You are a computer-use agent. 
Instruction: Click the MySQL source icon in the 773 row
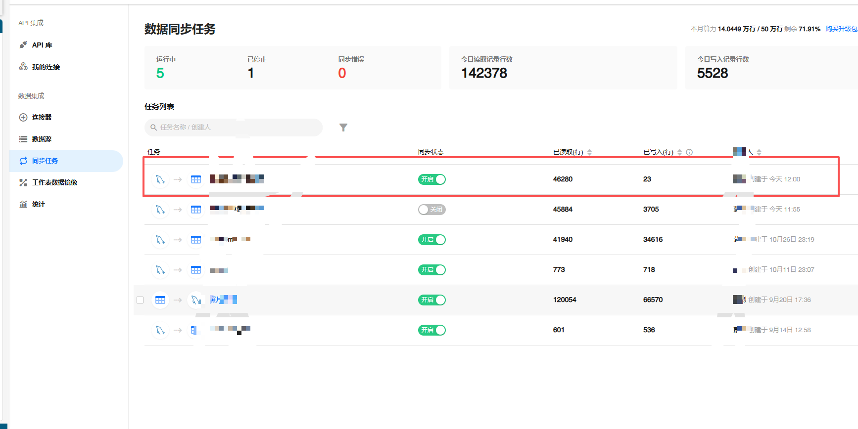160,270
